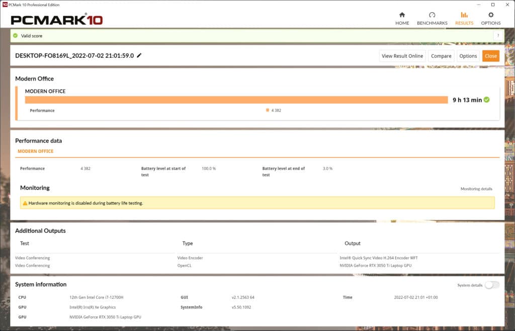
Task: Click the PCMark 10 title bar app icon
Action: [x=5, y=5]
